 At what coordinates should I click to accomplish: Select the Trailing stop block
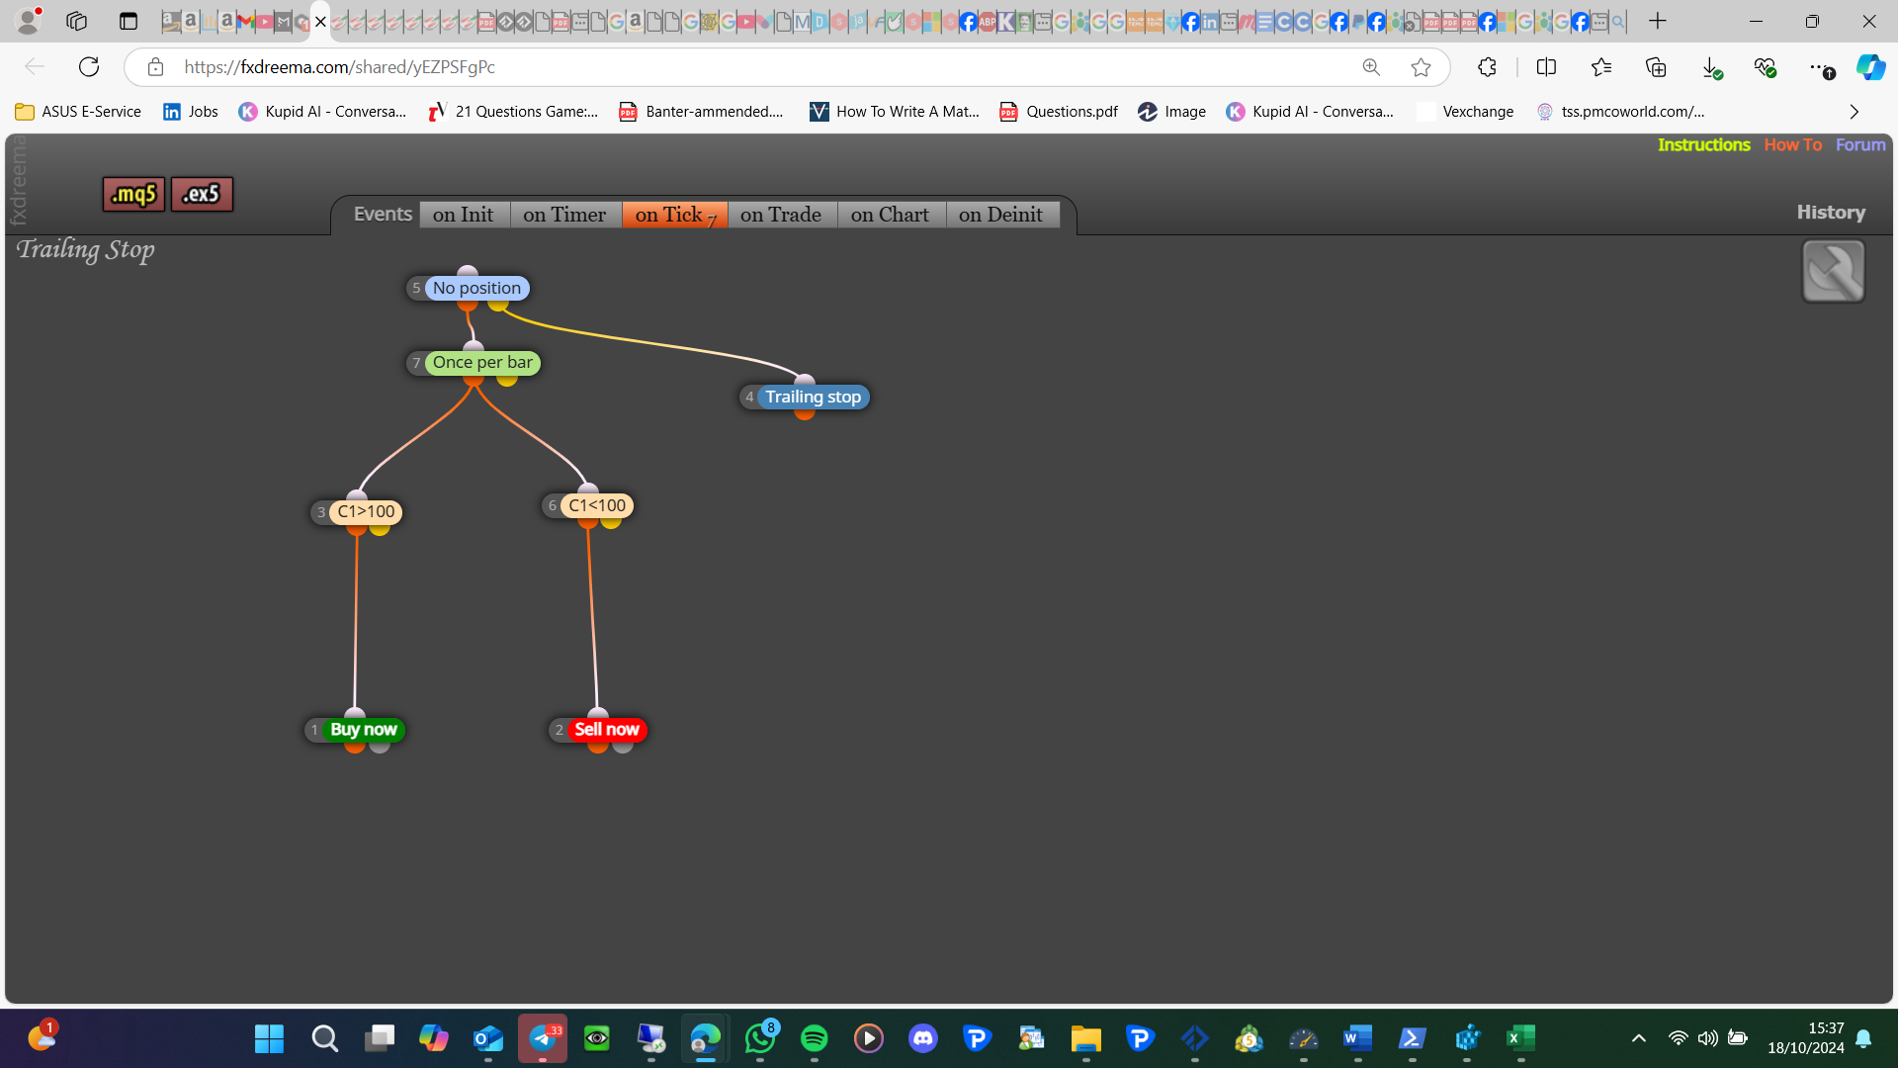coord(813,398)
